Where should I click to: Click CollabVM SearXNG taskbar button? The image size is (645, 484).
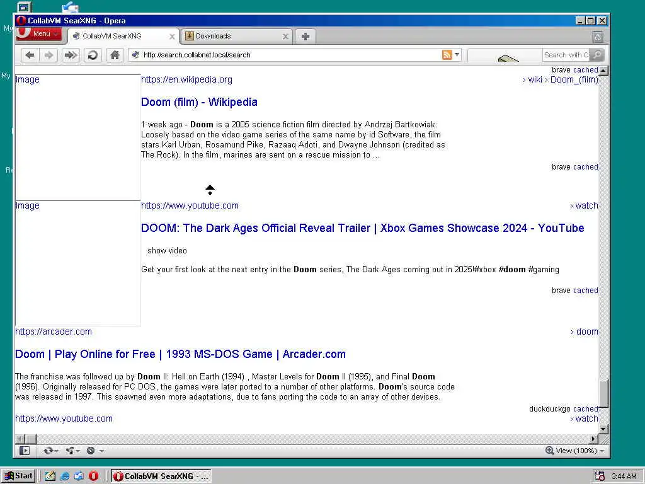click(x=161, y=476)
